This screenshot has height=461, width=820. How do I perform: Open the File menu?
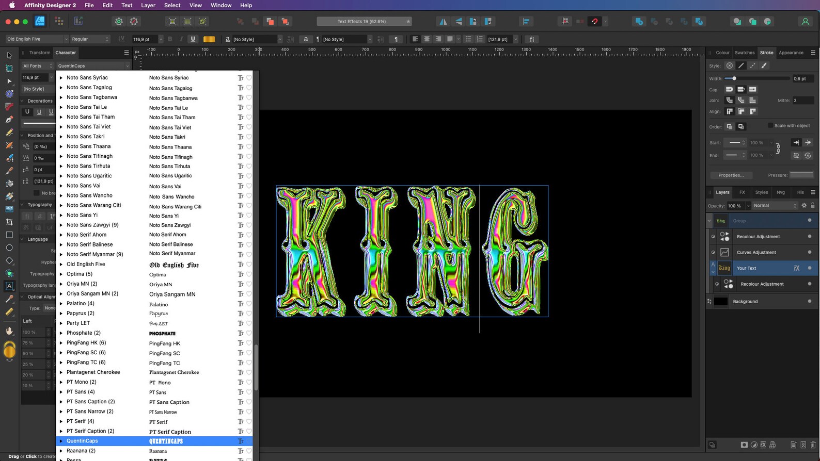point(89,5)
